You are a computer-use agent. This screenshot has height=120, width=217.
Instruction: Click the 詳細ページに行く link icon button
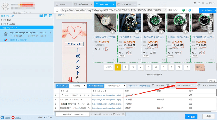pos(186,85)
